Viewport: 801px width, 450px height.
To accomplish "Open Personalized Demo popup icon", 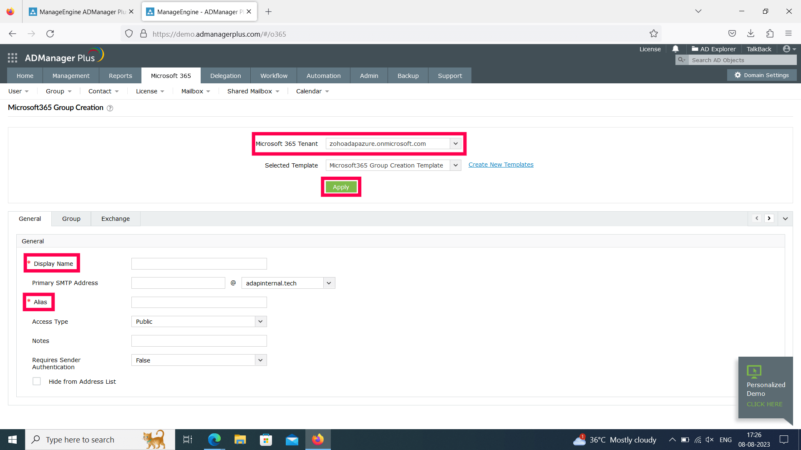I will tap(754, 371).
